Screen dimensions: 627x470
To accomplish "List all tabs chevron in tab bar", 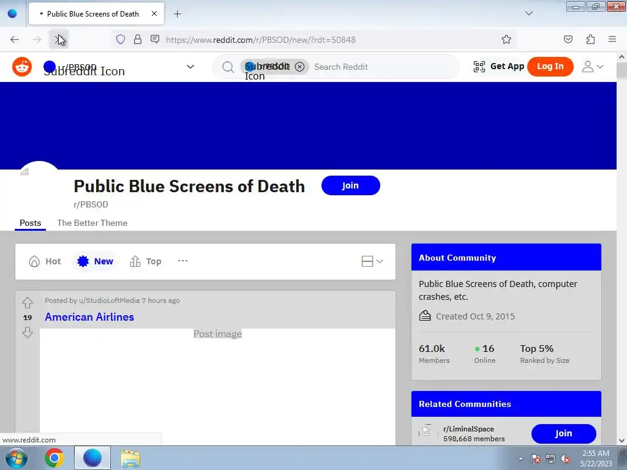I will pos(528,13).
